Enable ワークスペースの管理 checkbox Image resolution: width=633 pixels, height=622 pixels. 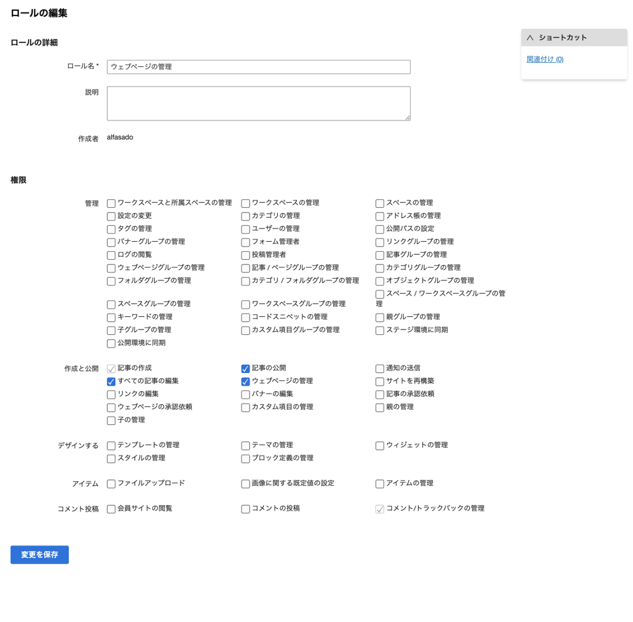(x=245, y=204)
